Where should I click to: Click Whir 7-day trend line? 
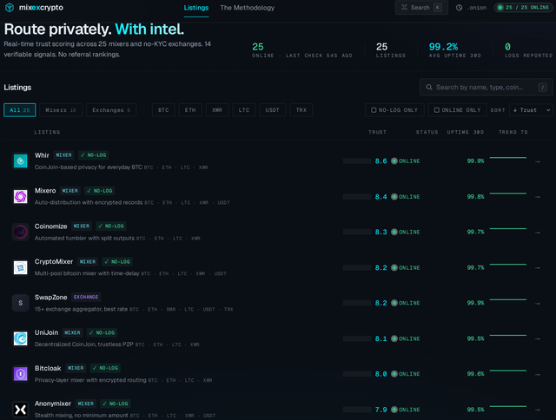(507, 158)
